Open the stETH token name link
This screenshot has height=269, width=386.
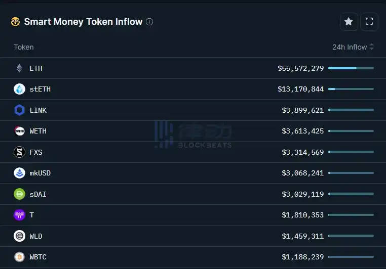pos(40,89)
